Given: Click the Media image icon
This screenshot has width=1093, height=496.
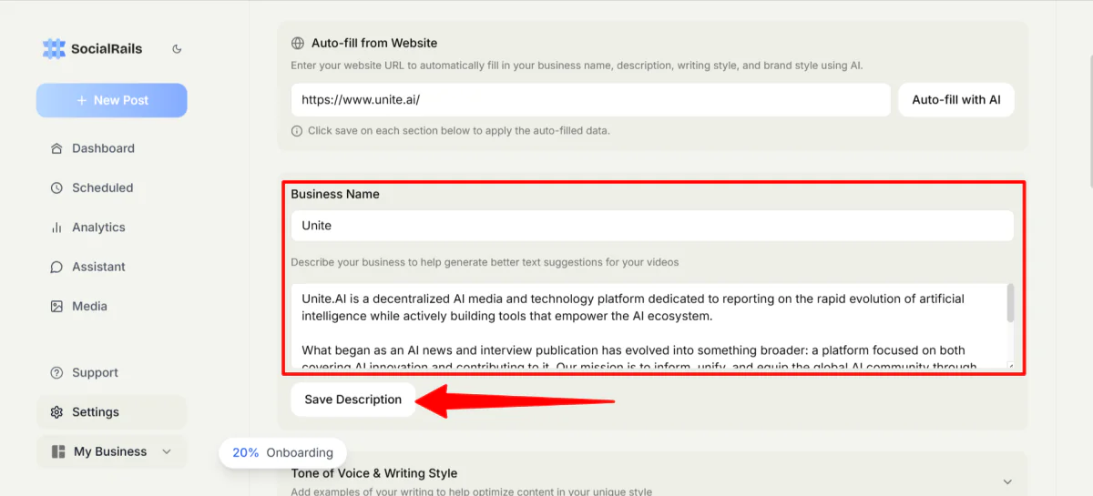Looking at the screenshot, I should [56, 306].
